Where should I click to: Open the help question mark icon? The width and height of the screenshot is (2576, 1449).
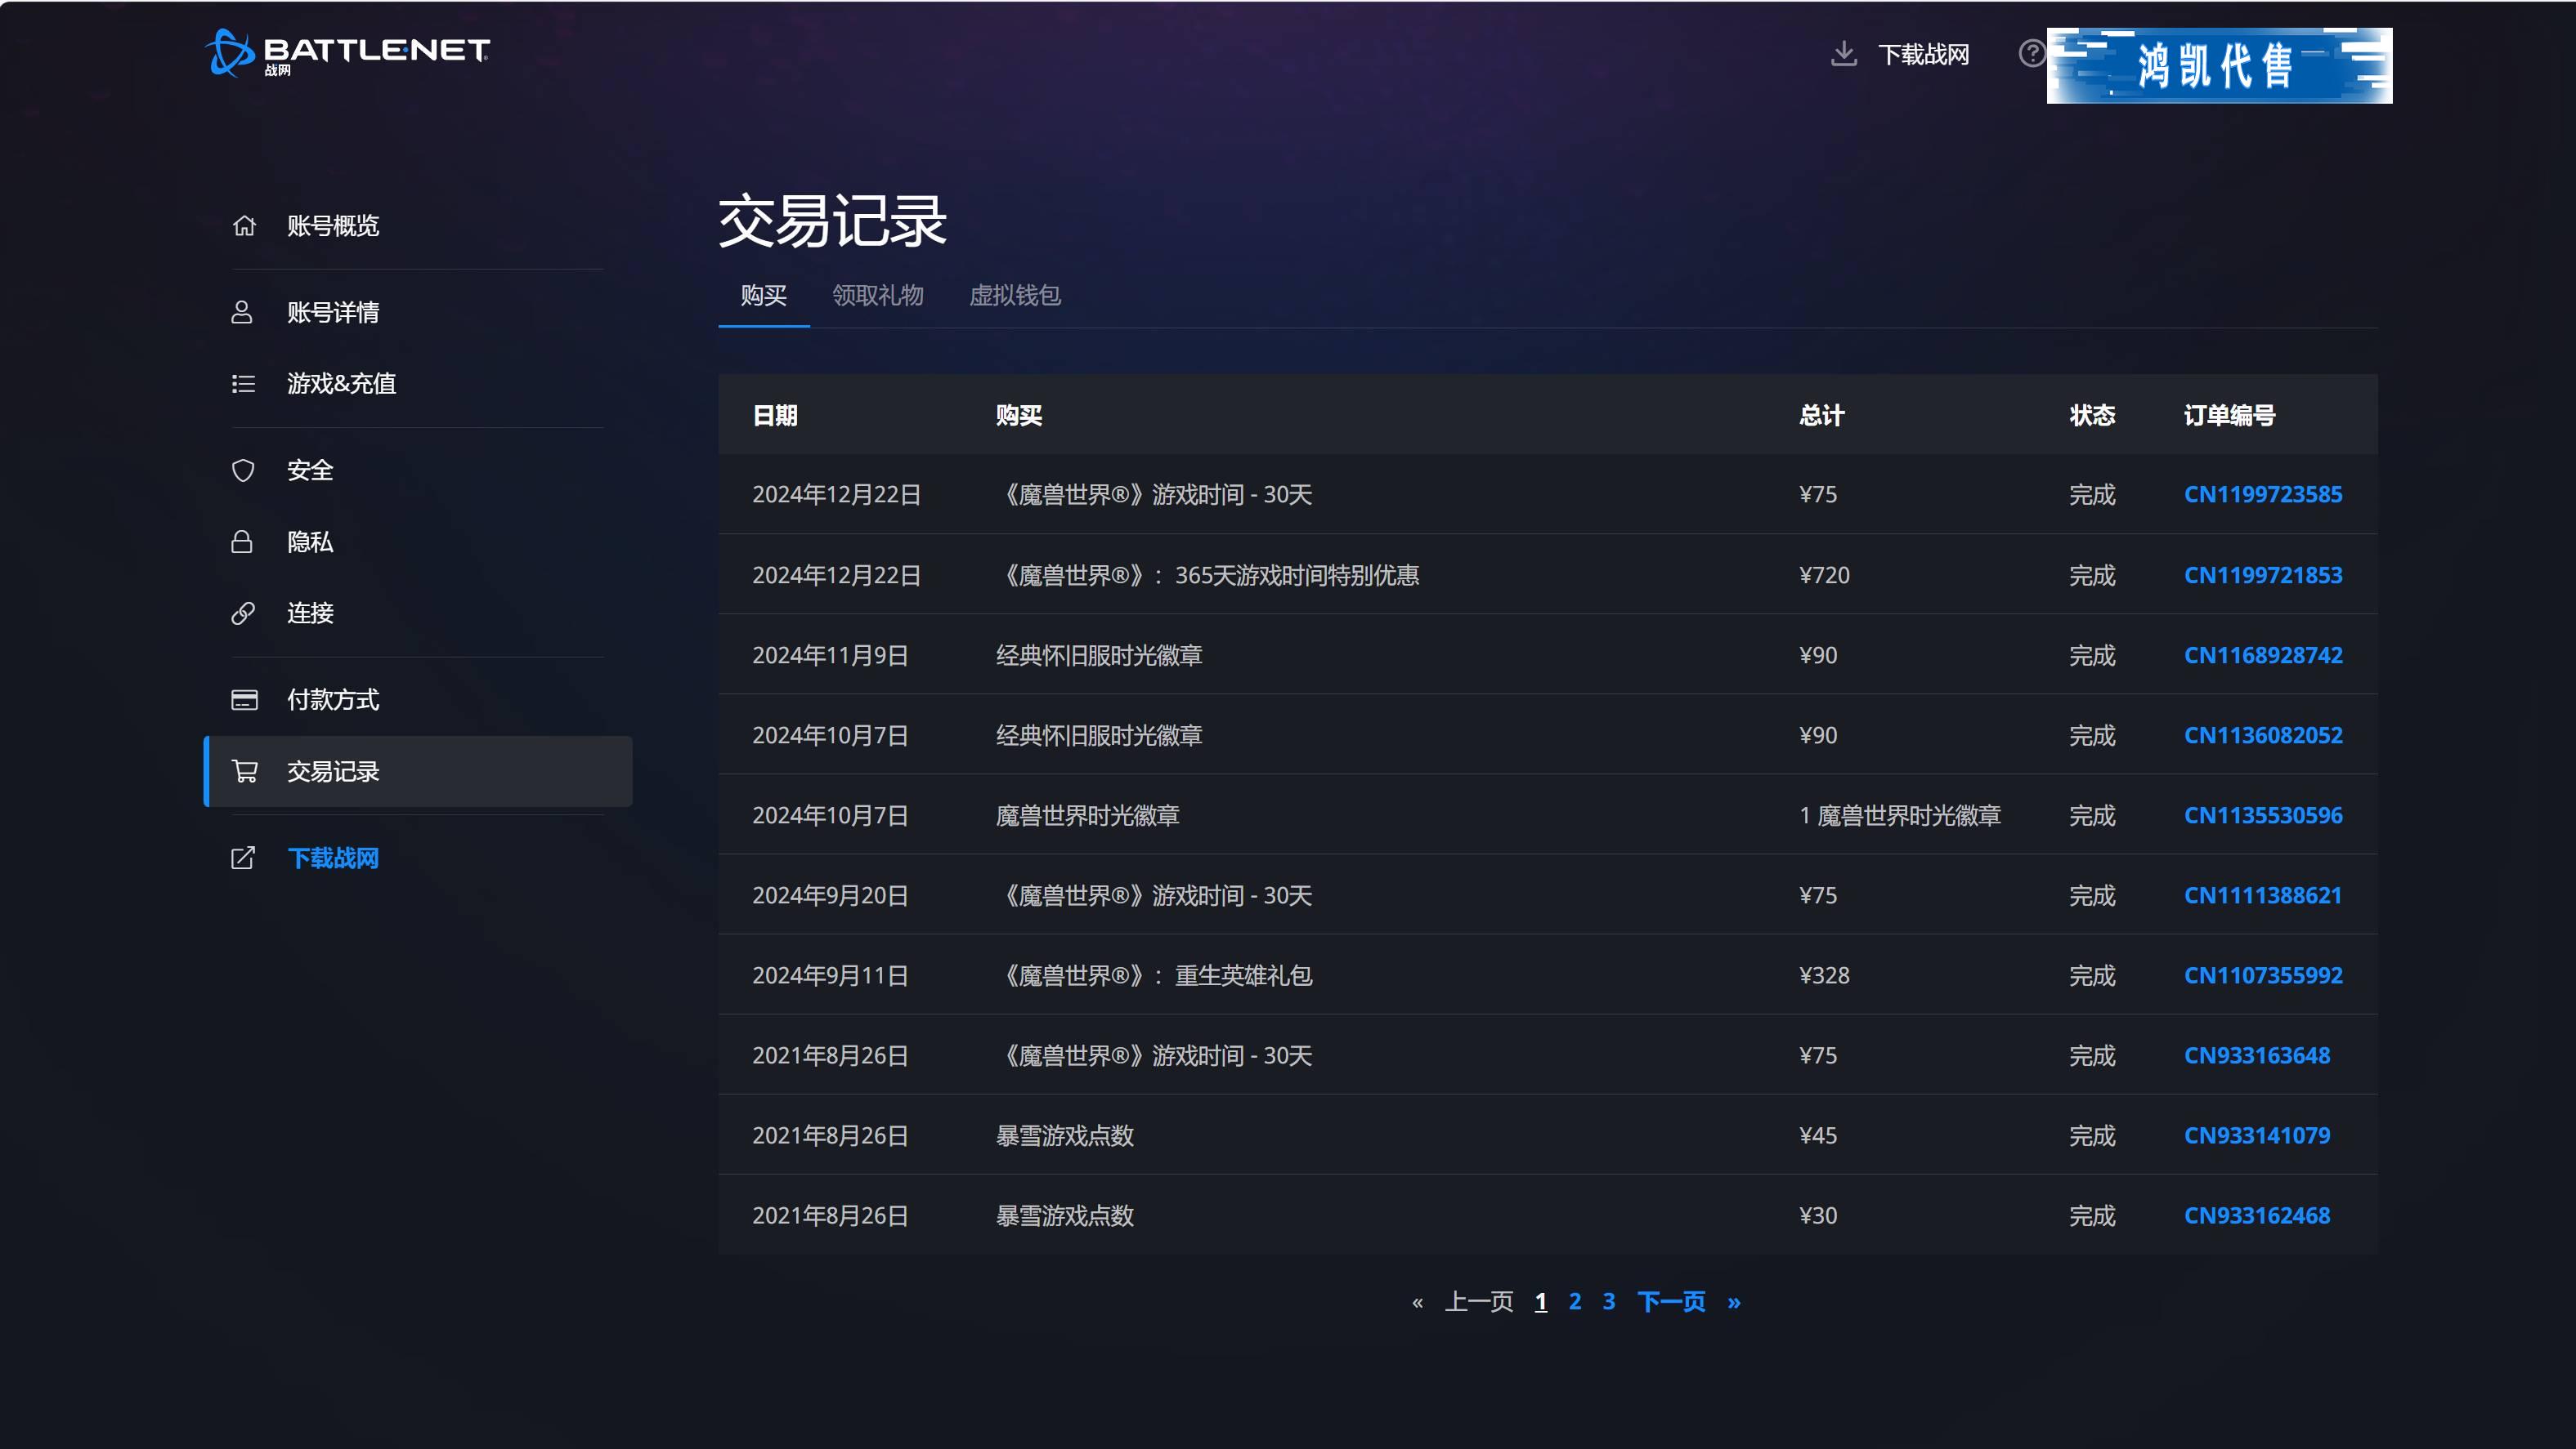click(2031, 53)
